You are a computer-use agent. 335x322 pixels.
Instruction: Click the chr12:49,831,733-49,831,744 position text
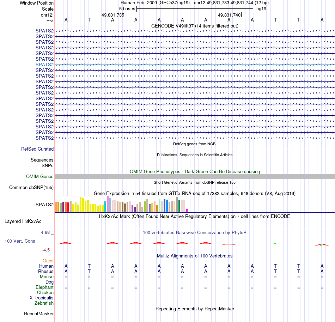click(224, 3)
